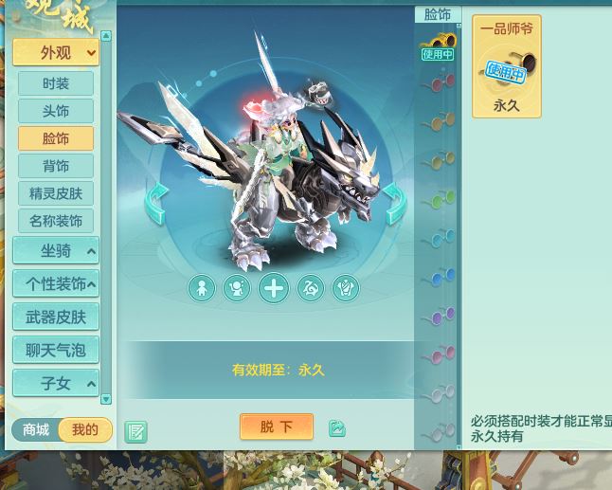Pick the green glasses color variant
This screenshot has width=612, height=490.
point(439,199)
